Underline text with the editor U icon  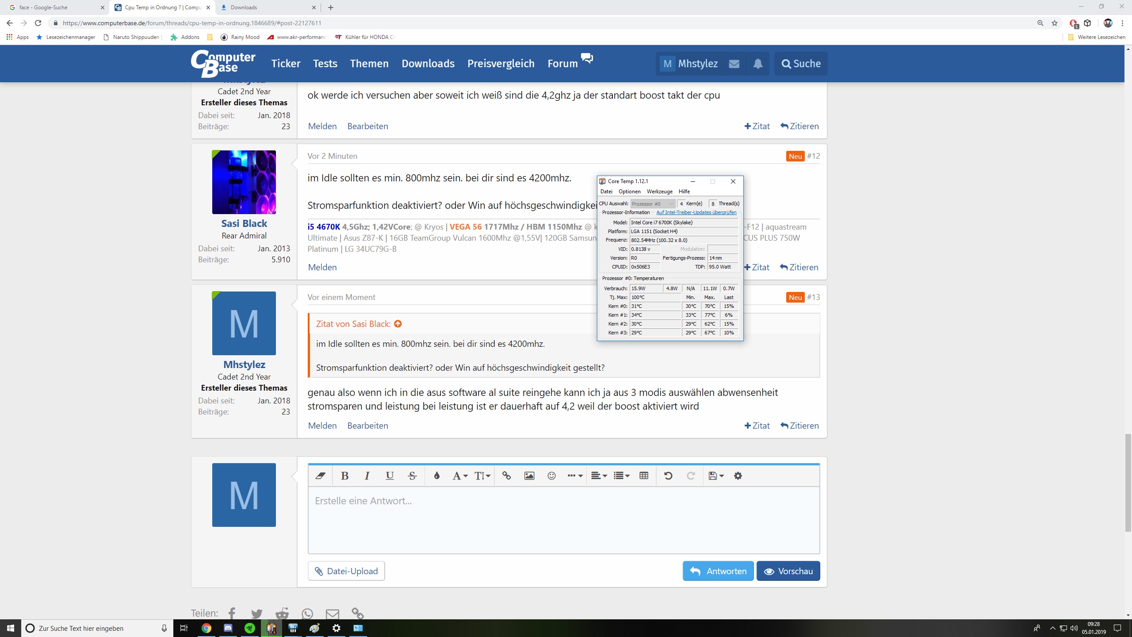(x=390, y=476)
